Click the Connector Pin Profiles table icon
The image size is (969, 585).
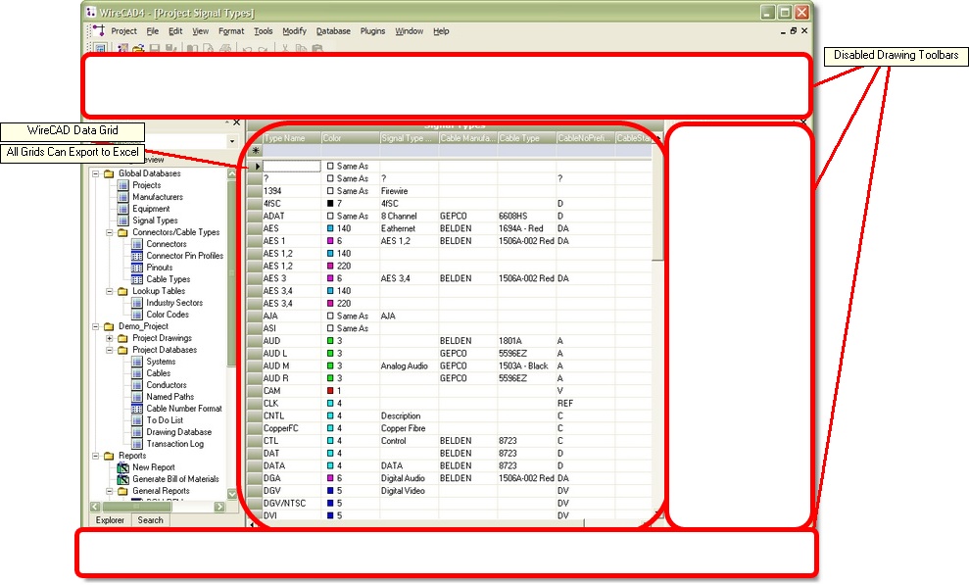tap(136, 256)
